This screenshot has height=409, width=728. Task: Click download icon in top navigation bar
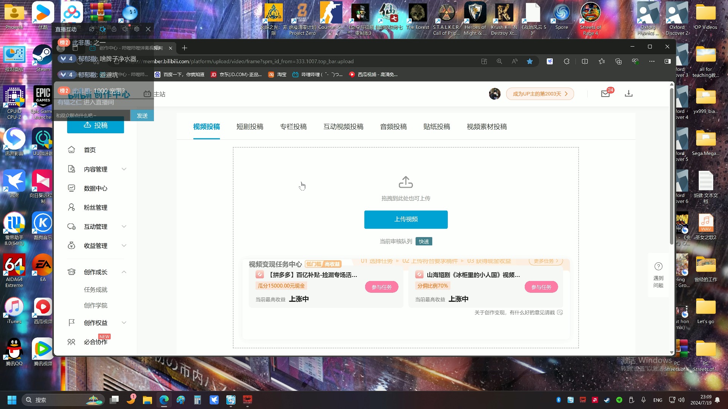(629, 94)
